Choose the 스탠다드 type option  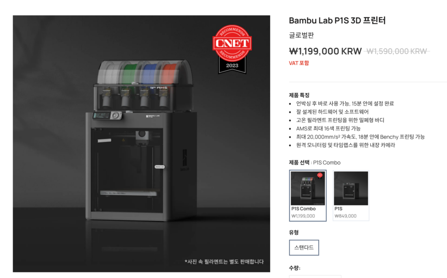(304, 247)
